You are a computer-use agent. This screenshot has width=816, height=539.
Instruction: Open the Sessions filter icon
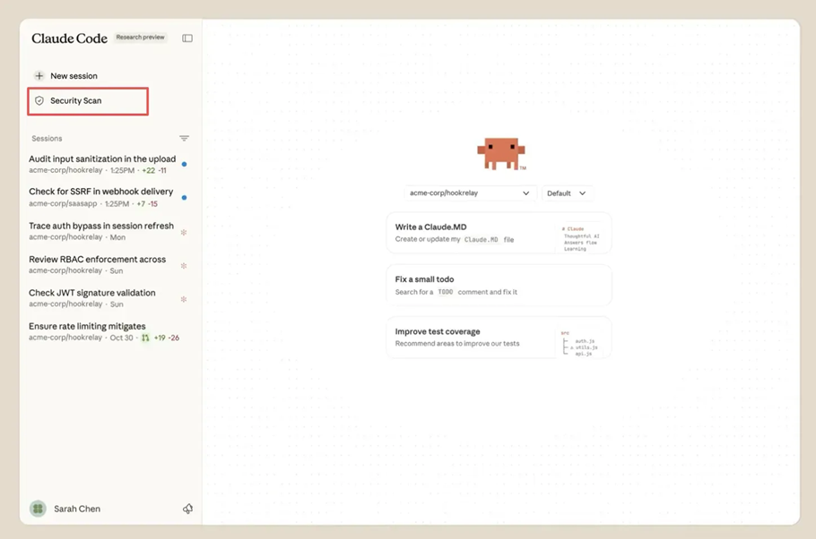(x=184, y=139)
